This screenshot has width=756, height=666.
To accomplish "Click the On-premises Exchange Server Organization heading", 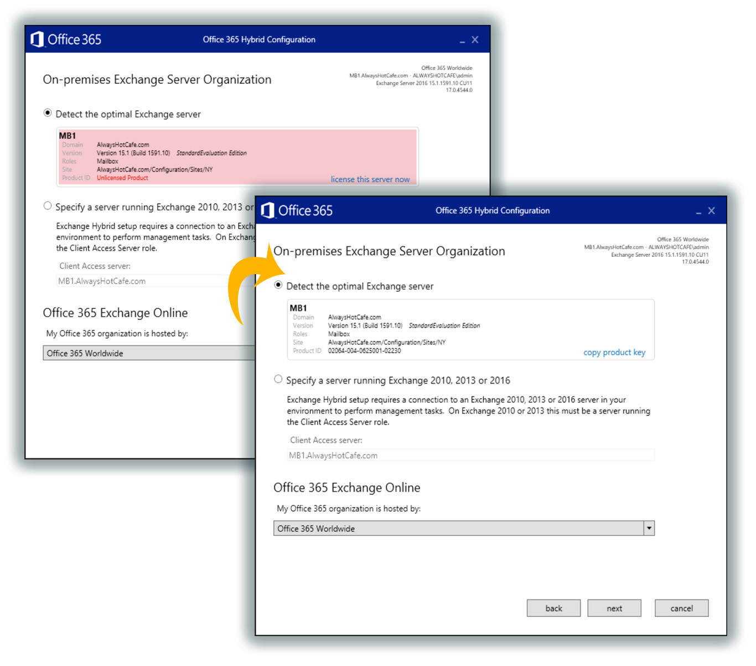I will point(390,251).
